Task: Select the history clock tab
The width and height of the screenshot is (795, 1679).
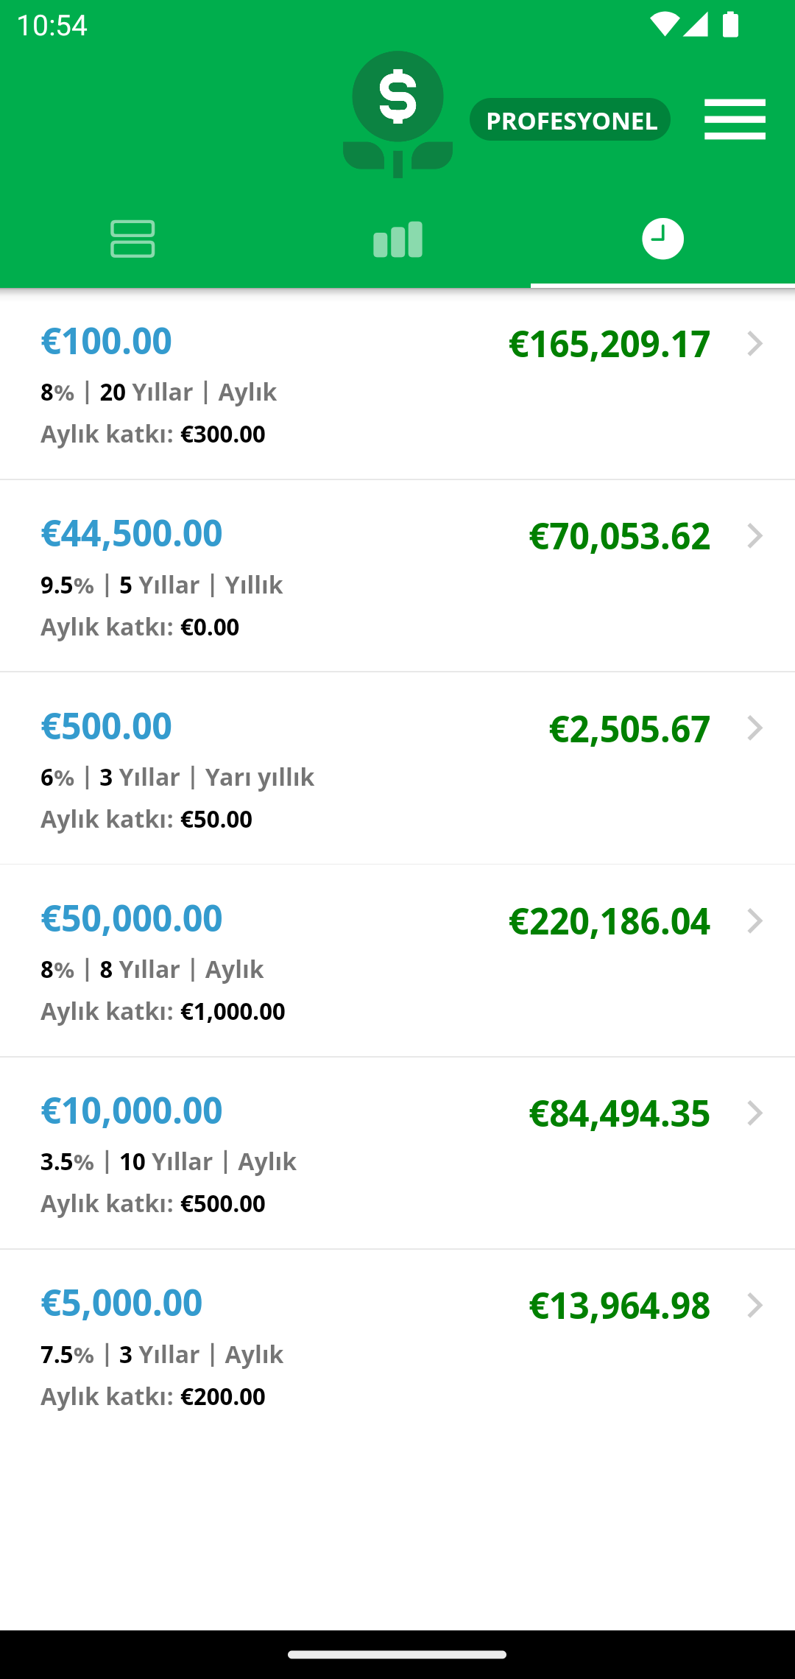Action: 662,239
